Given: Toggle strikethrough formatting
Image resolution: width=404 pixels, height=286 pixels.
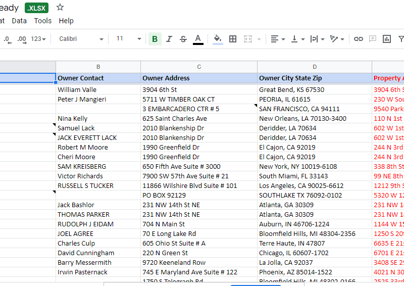Looking at the screenshot, I should tap(183, 39).
